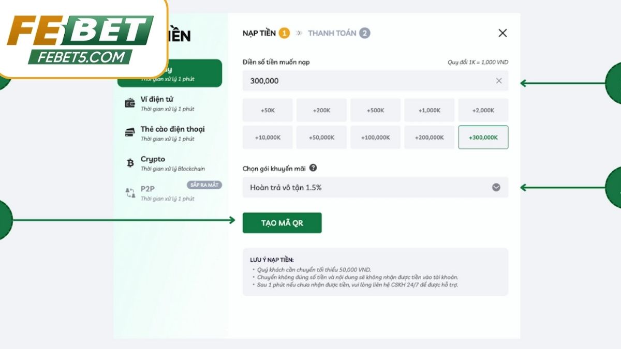Screen dimensions: 621x349
Task: Switch to Thanh Toán step 2
Action: 338,33
